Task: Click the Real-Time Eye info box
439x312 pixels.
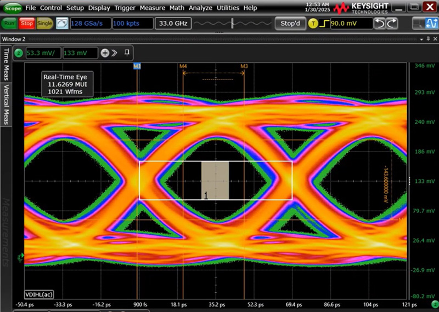Action: 67,84
